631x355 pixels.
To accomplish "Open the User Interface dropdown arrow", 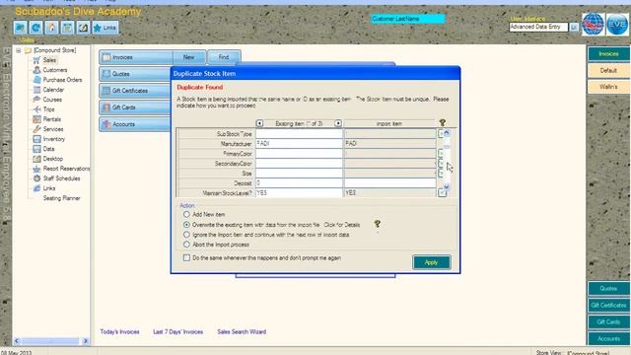I will coord(574,27).
